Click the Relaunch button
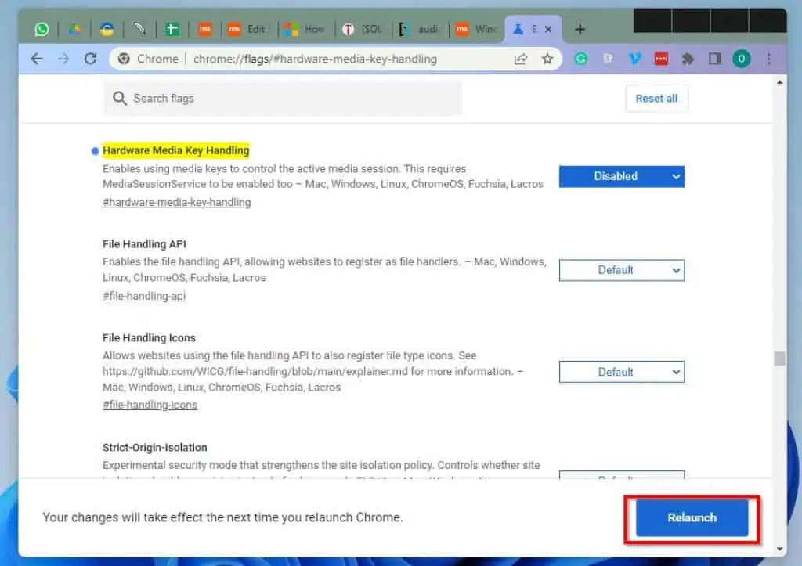The image size is (802, 566). 690,518
